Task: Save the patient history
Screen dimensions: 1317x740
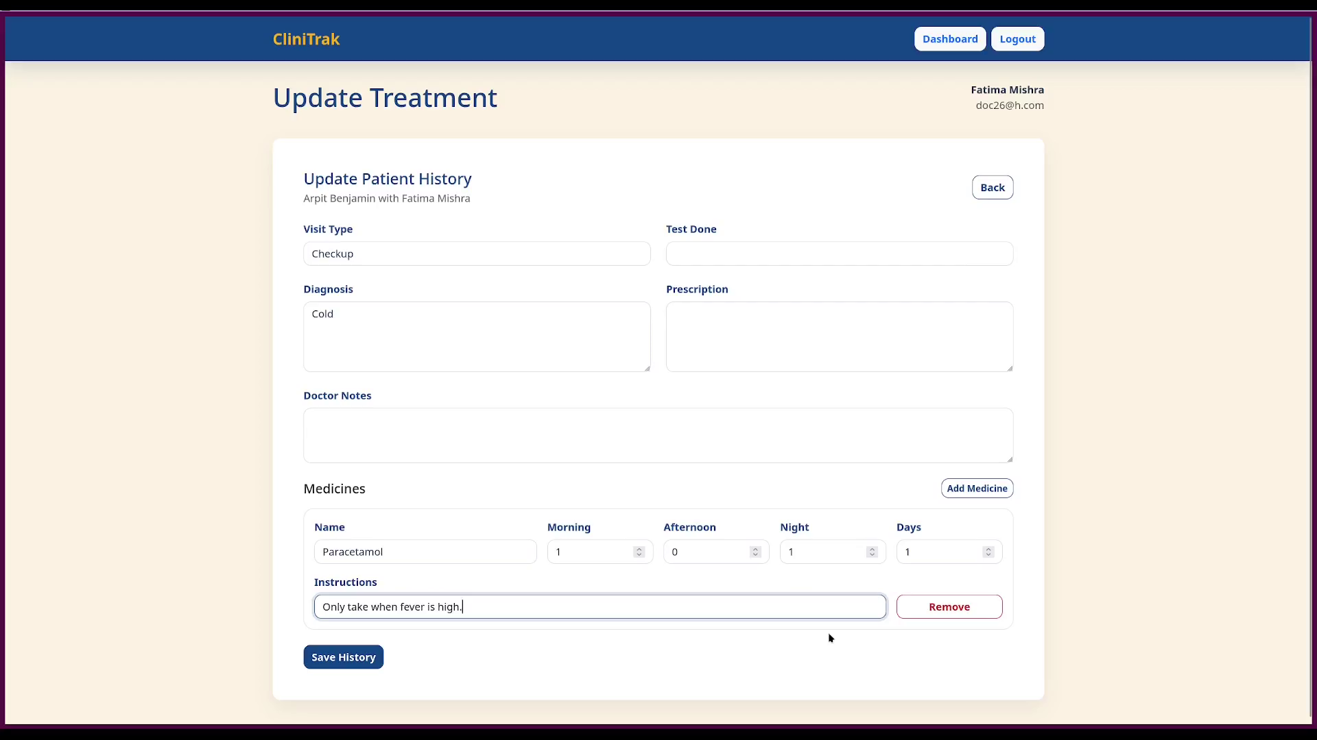Action: 343,657
